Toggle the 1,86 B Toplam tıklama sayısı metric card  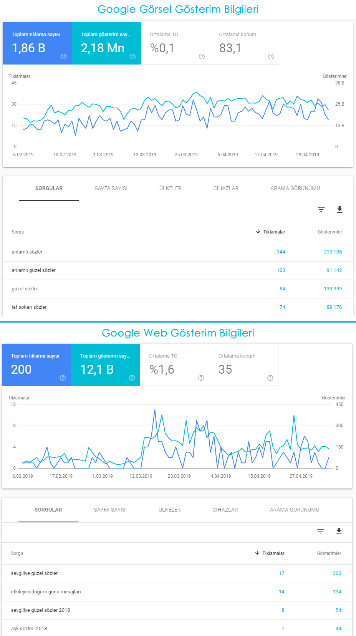tap(37, 43)
